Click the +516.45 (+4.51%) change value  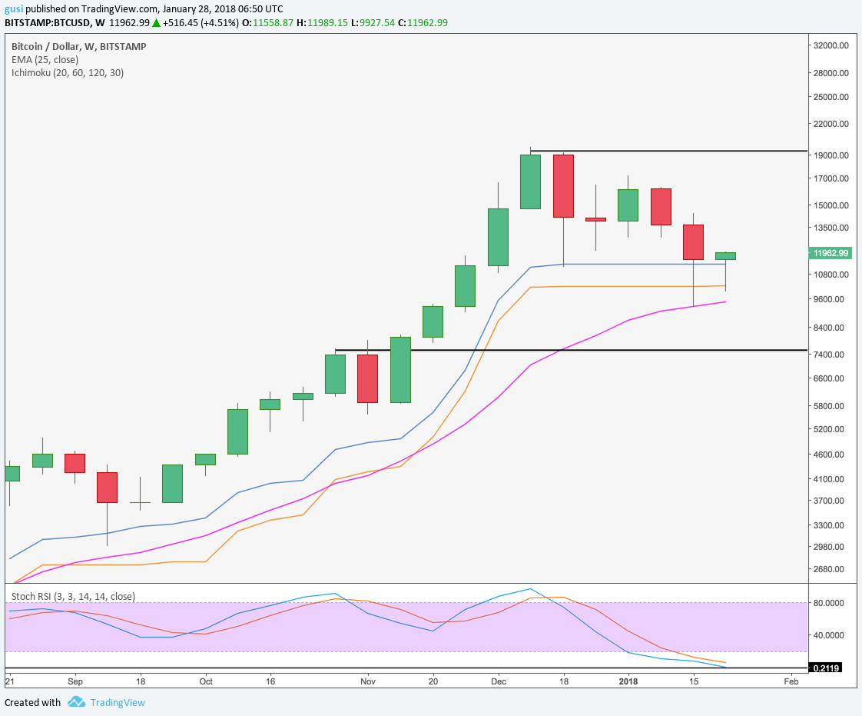[x=201, y=22]
